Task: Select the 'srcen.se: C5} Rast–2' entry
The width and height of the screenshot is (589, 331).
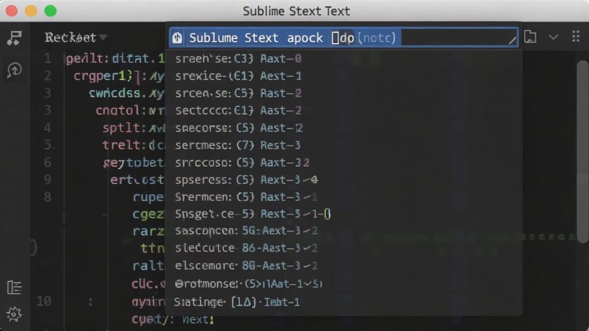Action: pos(344,93)
